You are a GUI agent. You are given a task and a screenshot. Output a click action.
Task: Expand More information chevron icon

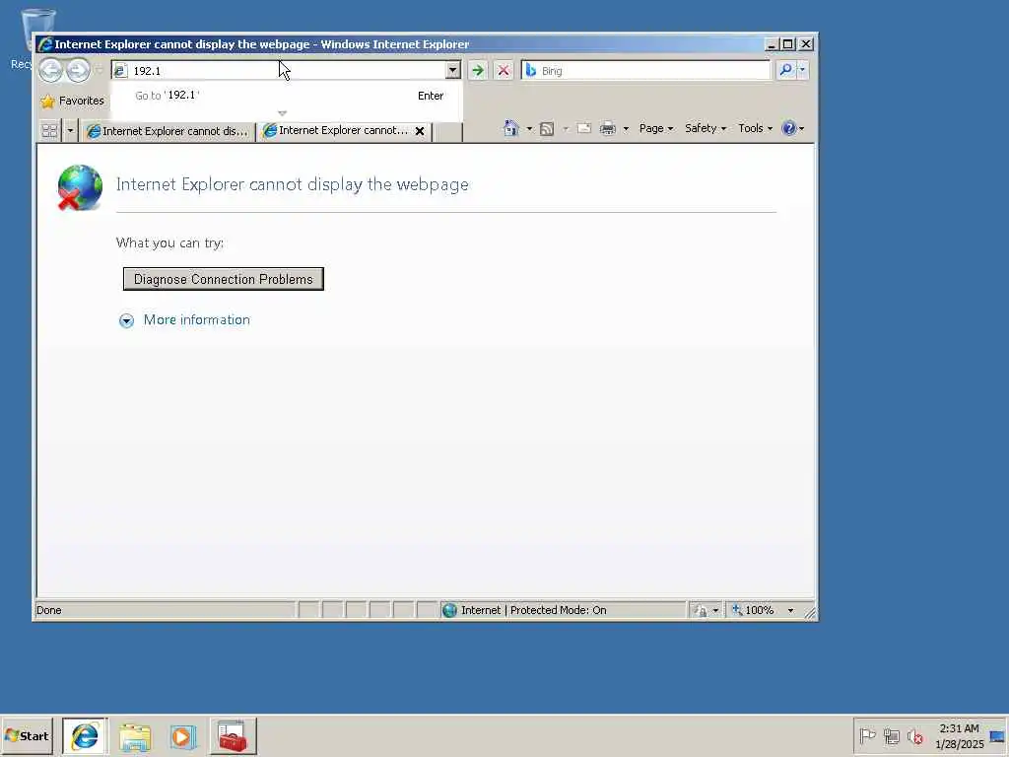coord(126,320)
